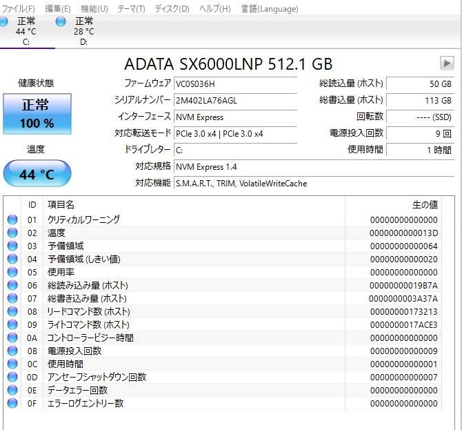Click the next disk arrow button
Image resolution: width=462 pixels, height=430 pixels.
pos(447,63)
